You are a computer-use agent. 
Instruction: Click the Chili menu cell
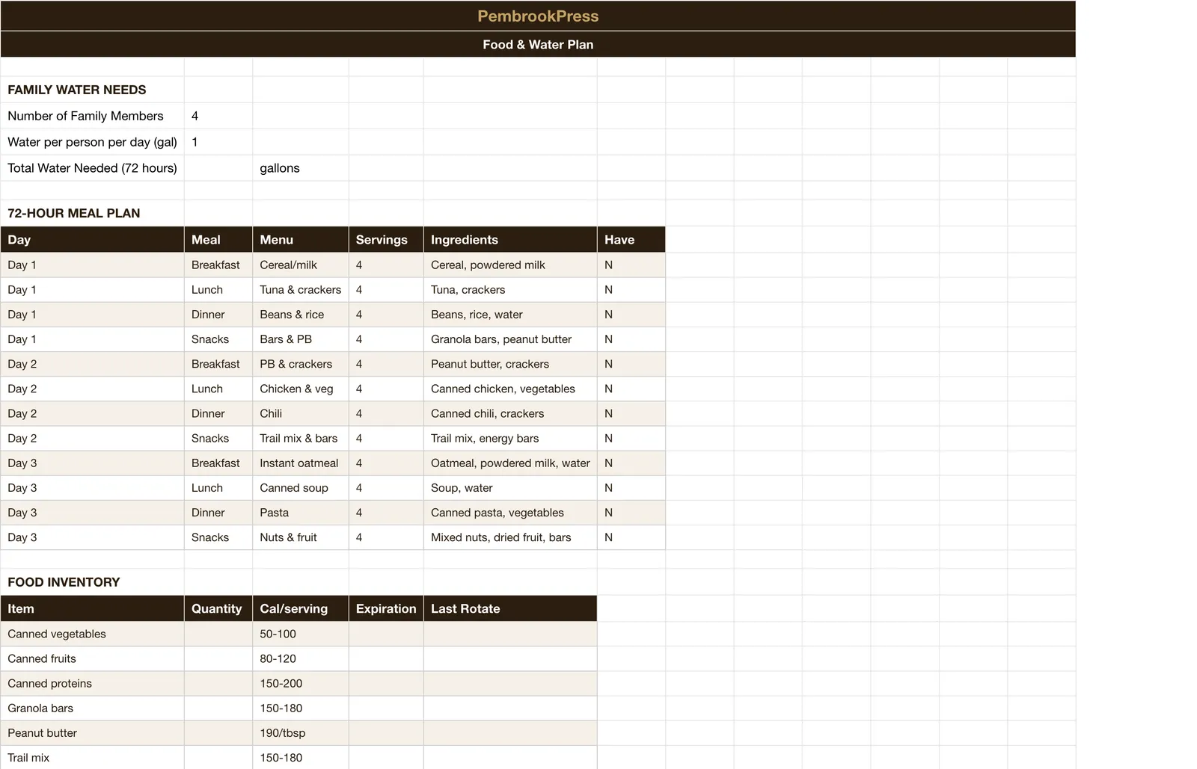click(x=301, y=413)
